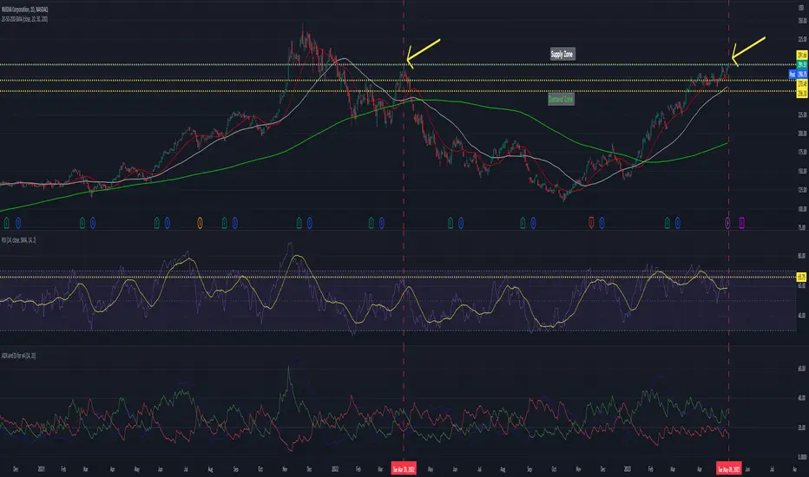The image size is (809, 477).
Task: Click the blue dividend marker for March 2022
Action: tap(382, 223)
